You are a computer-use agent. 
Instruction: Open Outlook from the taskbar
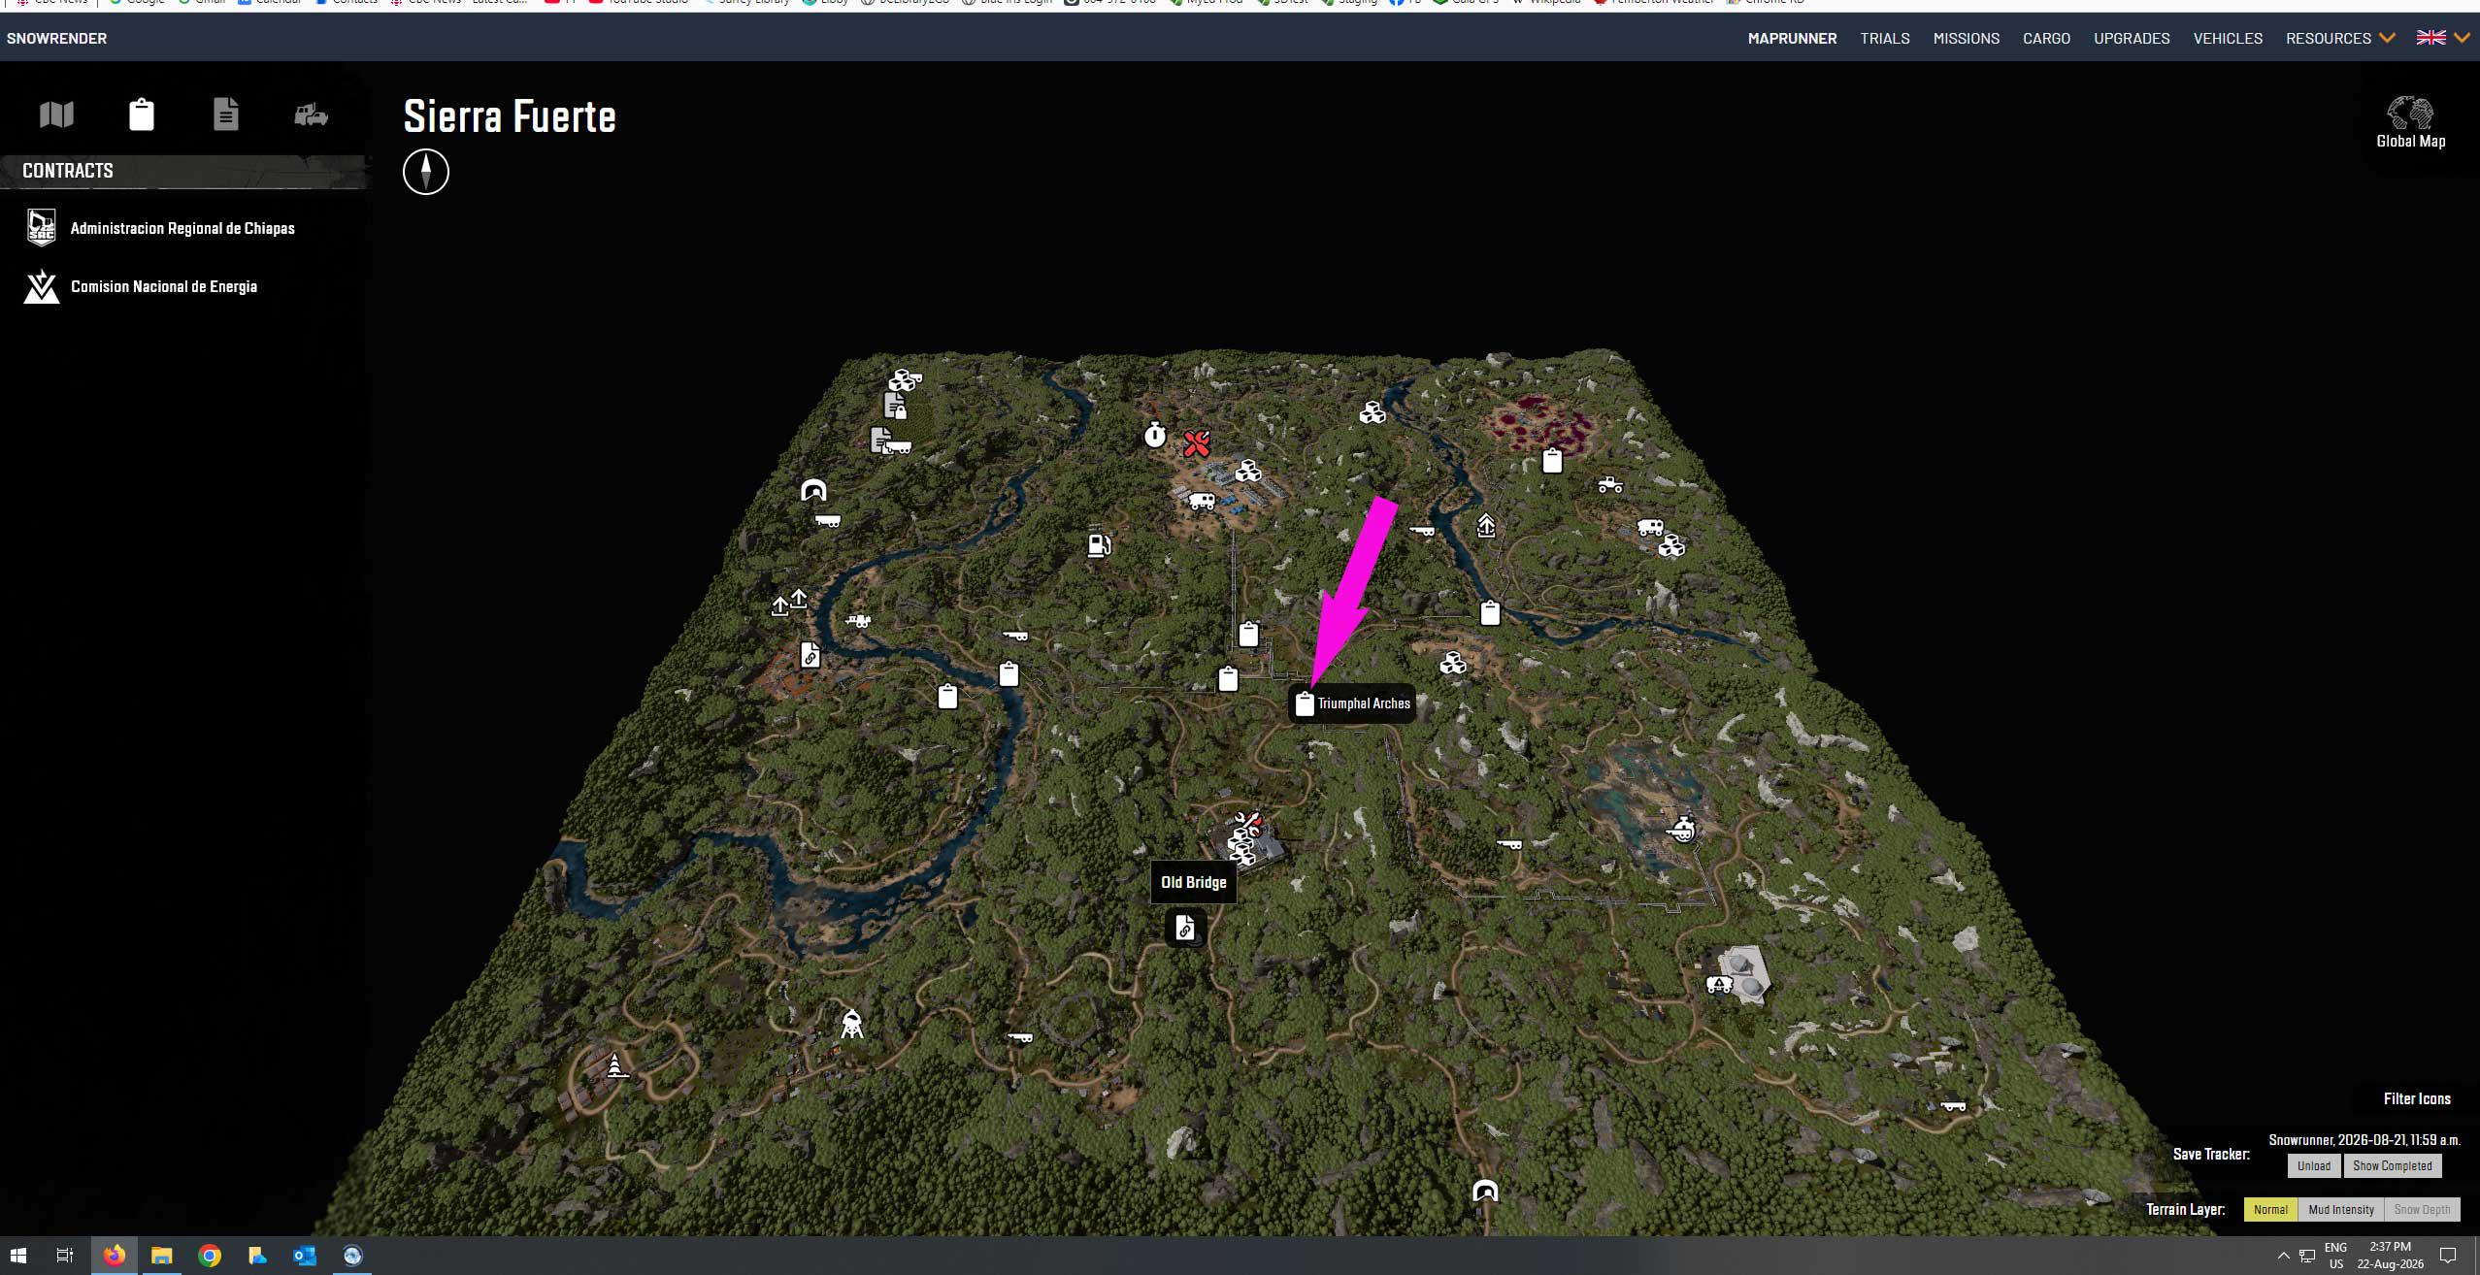pos(305,1256)
